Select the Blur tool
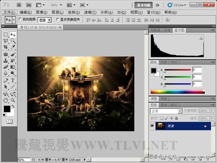217x163 pixels. pos(5,73)
